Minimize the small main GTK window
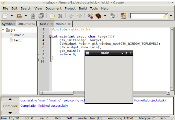This screenshot has height=120, width=175. click(122, 53)
